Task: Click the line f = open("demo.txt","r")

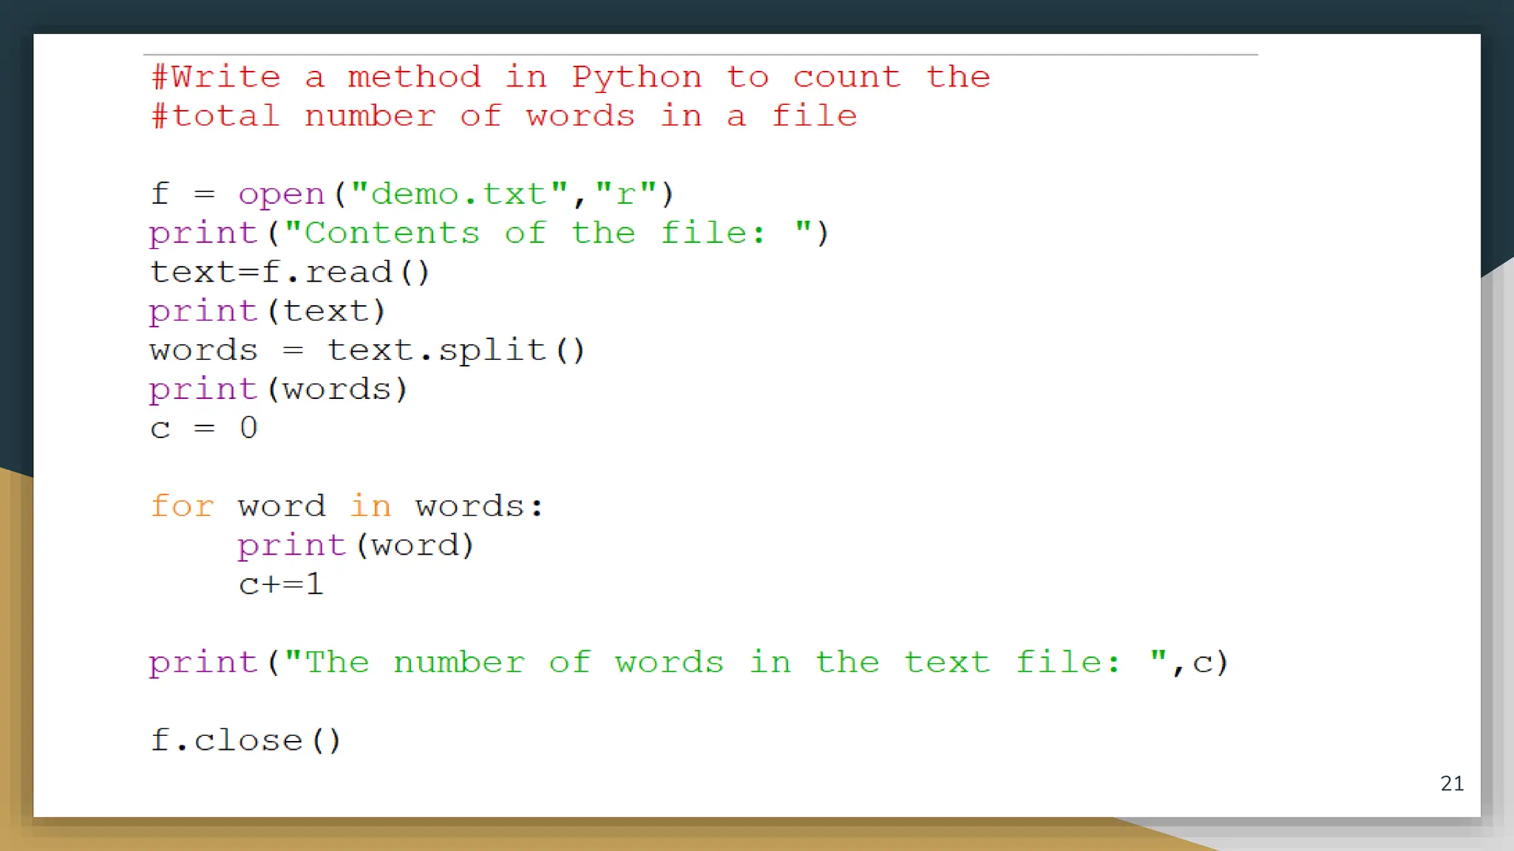Action: coord(413,194)
